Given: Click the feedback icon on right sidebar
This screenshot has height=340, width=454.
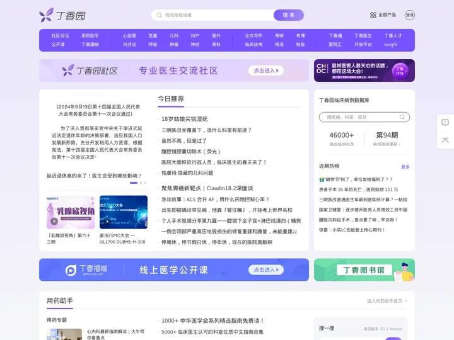Looking at the screenshot, I should click(445, 123).
